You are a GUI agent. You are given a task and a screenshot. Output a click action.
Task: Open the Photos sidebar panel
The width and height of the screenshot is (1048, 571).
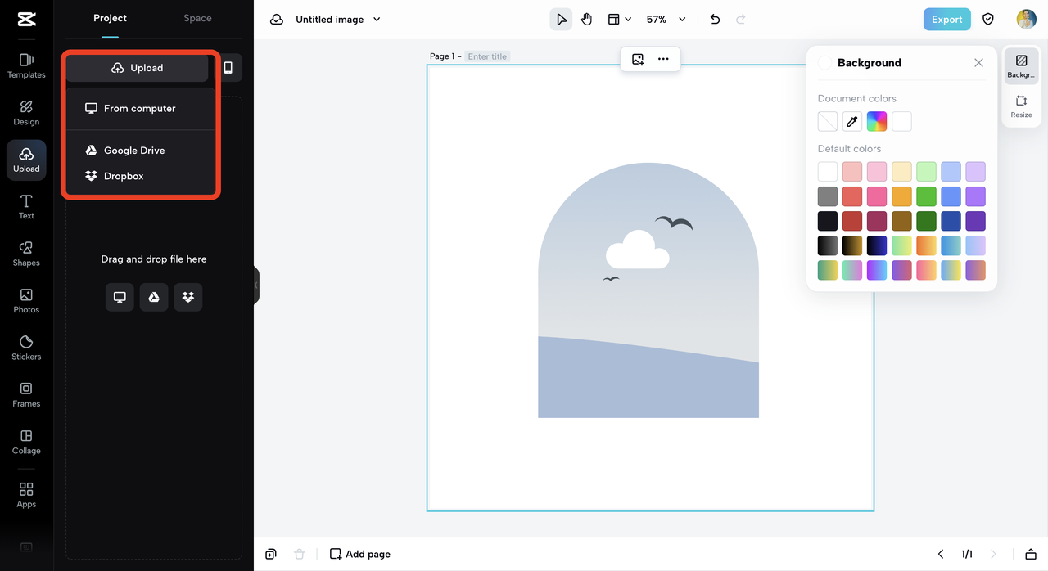point(26,300)
